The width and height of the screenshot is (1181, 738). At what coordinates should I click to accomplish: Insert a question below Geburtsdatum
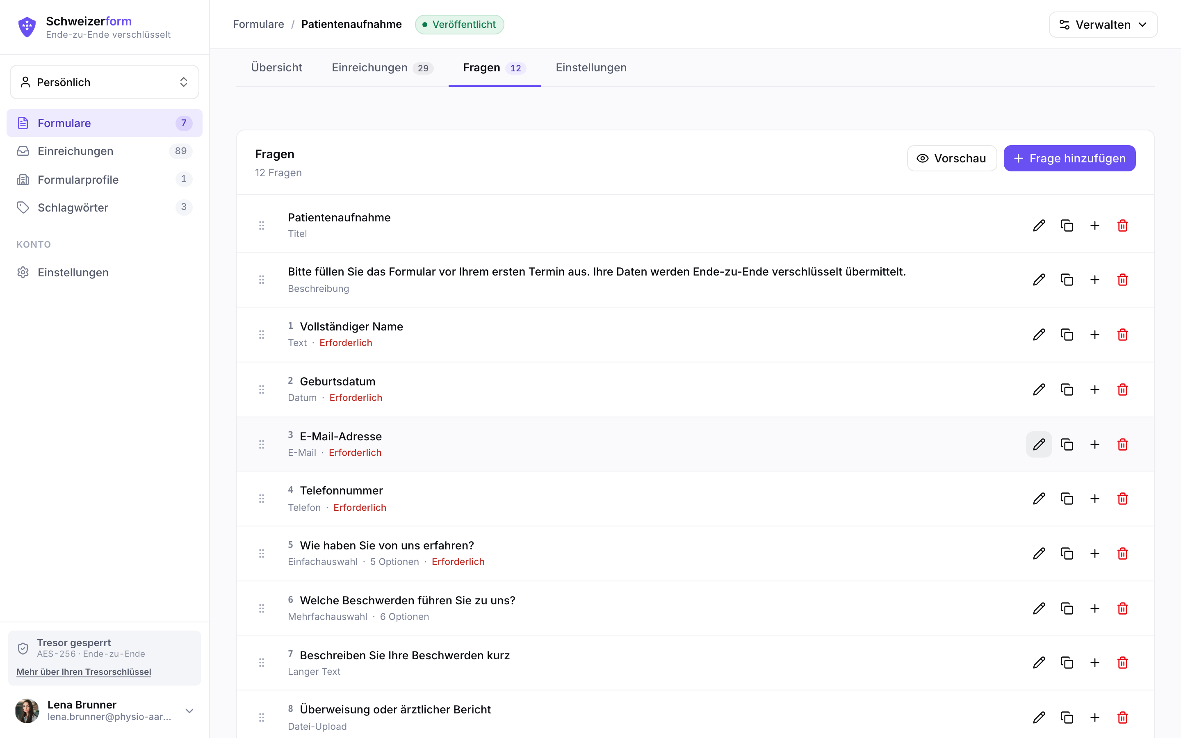(1094, 389)
